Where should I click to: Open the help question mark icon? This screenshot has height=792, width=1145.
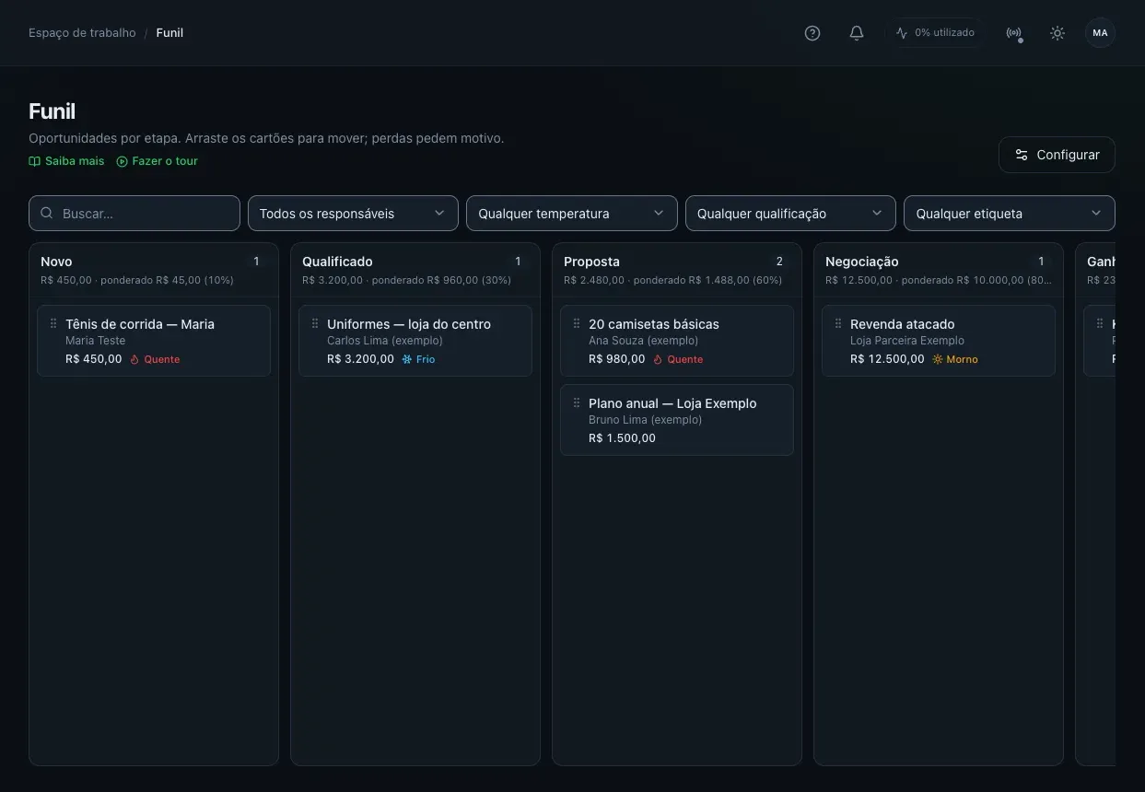[x=812, y=33]
